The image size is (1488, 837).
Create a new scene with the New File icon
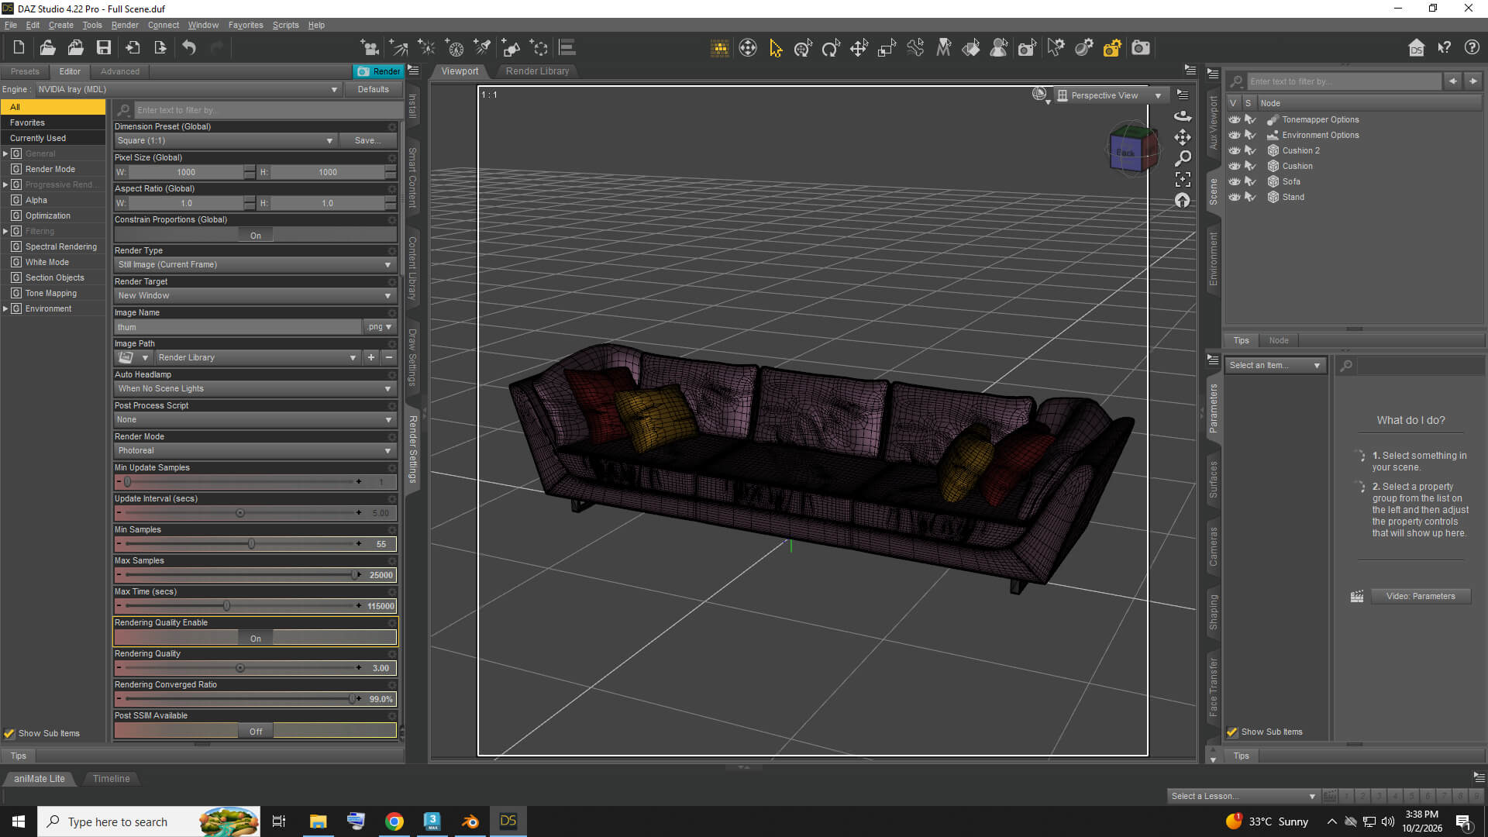[19, 48]
